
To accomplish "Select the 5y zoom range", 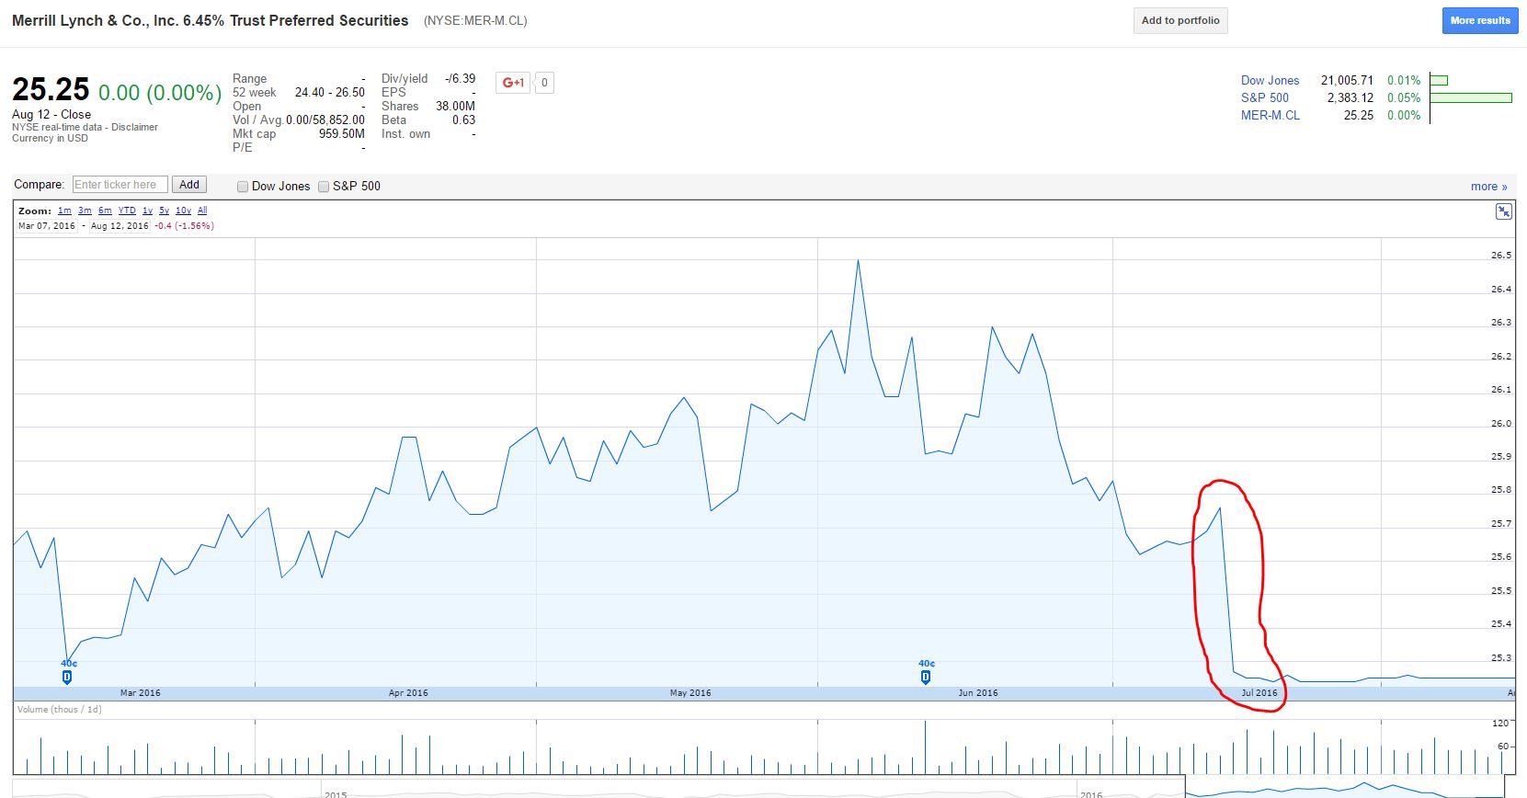I will pyautogui.click(x=164, y=211).
